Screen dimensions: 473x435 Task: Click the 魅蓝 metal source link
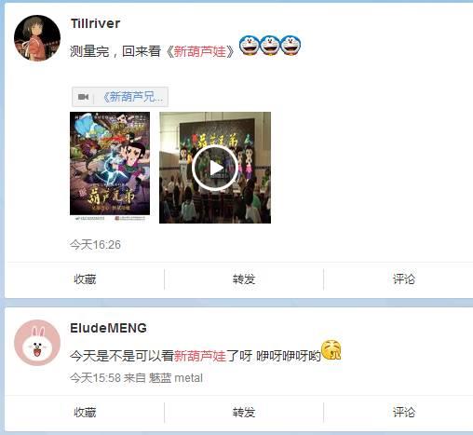pyautogui.click(x=176, y=378)
